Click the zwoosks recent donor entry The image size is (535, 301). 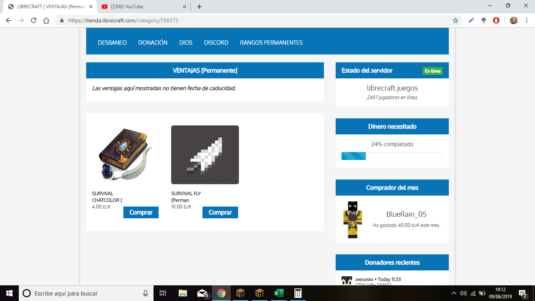coord(378,279)
